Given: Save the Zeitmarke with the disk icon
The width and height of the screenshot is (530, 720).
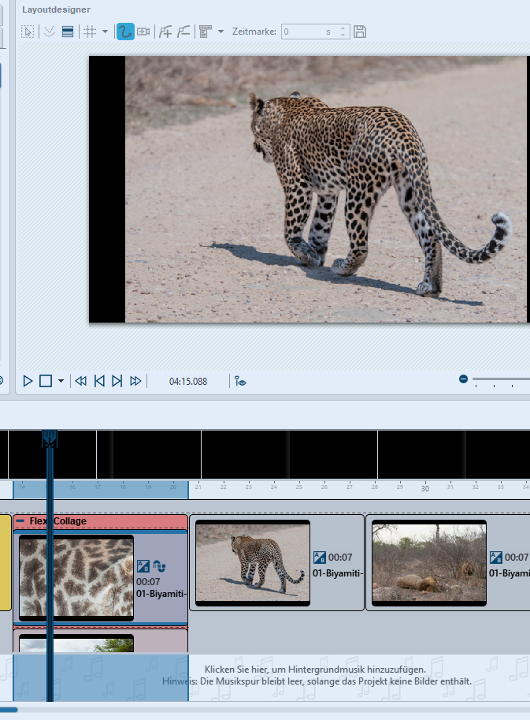Looking at the screenshot, I should coord(360,32).
